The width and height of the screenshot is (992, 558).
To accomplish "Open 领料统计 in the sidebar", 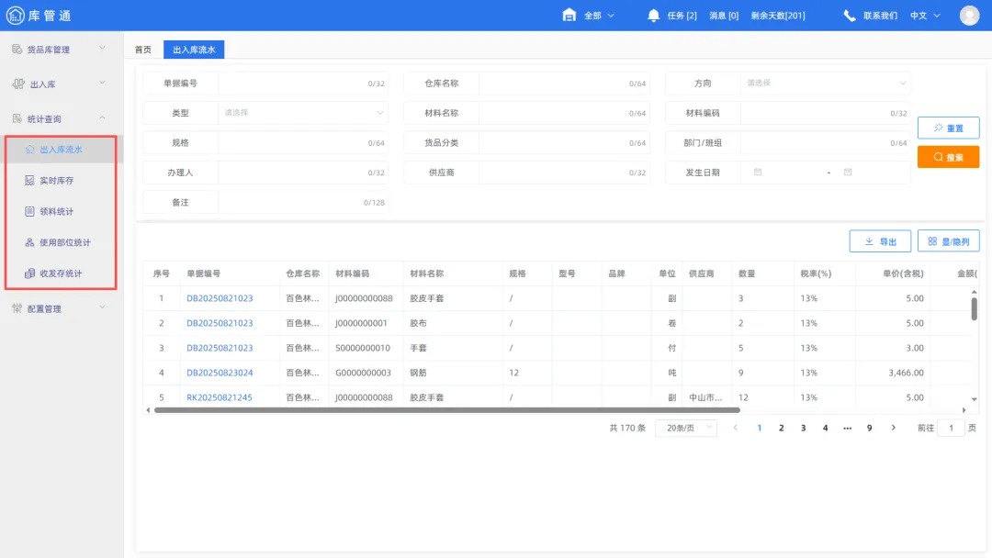I will coord(56,212).
